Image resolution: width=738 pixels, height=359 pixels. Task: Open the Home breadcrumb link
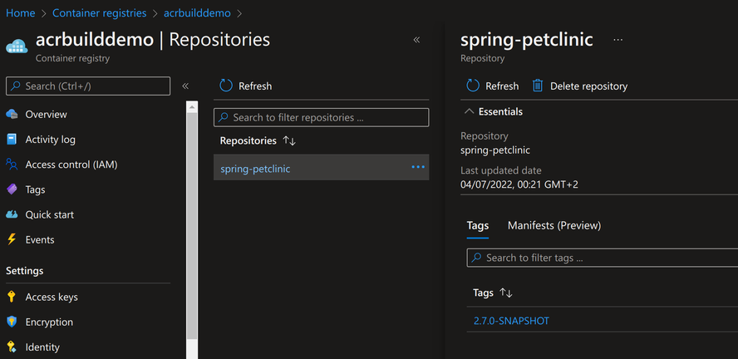tap(20, 13)
